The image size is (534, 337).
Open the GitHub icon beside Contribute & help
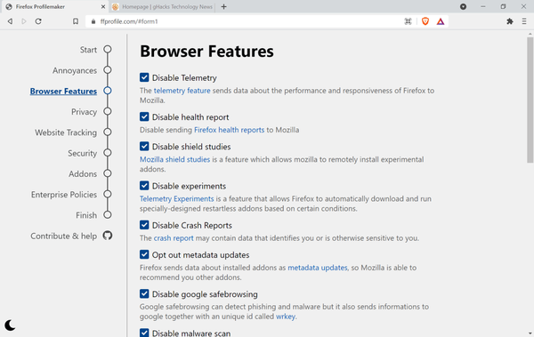(x=108, y=236)
